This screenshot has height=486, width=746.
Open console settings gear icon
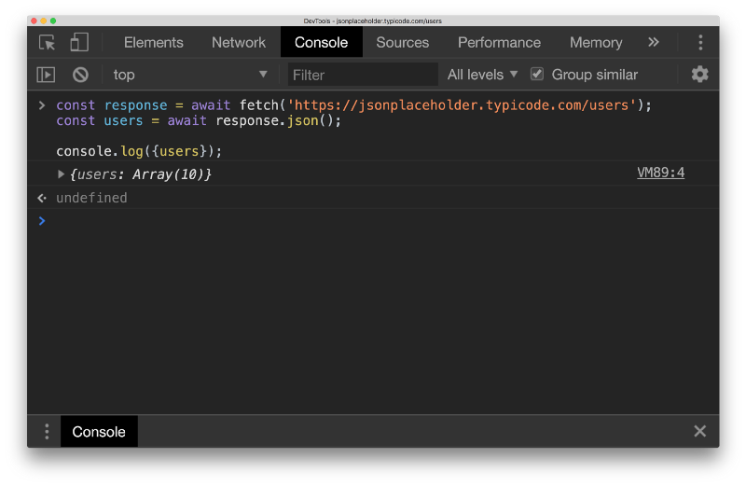coord(699,75)
